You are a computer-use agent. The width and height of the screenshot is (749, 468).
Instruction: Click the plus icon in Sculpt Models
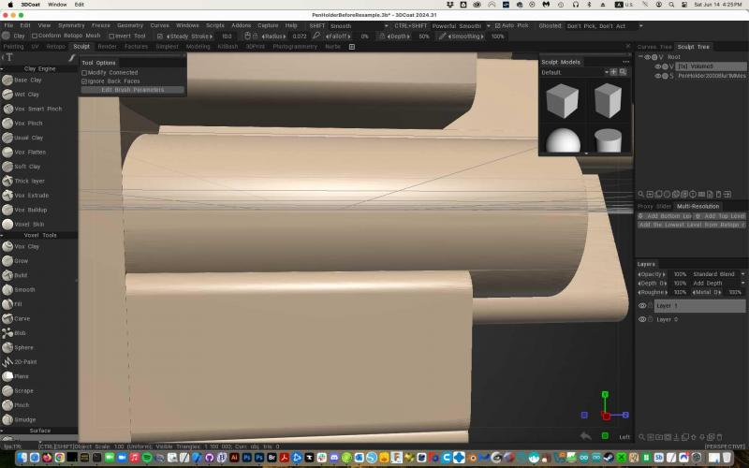click(x=613, y=72)
